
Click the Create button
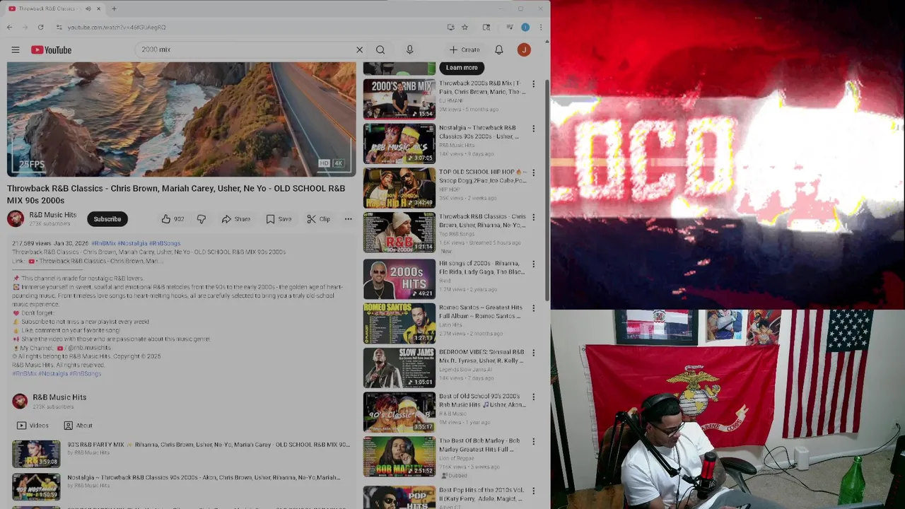click(465, 49)
